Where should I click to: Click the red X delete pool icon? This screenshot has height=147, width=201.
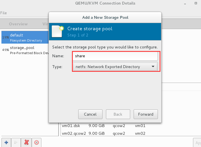coord(26,142)
